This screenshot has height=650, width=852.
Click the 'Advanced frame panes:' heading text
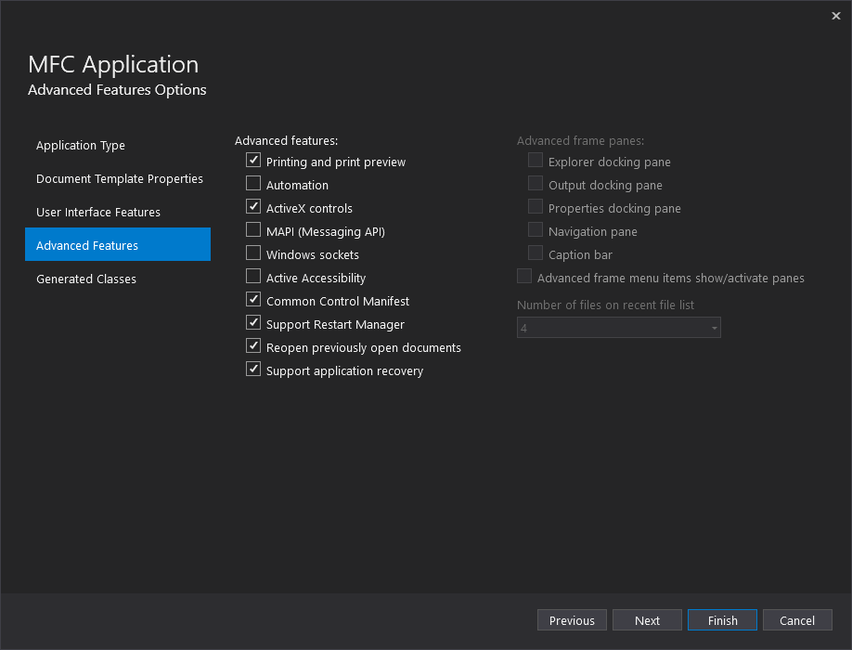pos(580,141)
